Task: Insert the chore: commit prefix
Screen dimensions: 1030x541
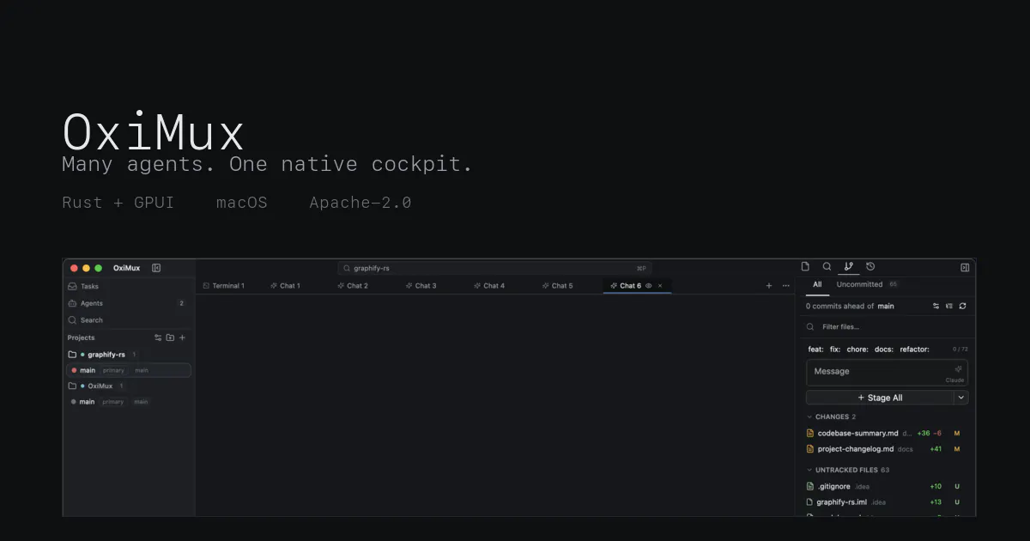Action: point(857,350)
